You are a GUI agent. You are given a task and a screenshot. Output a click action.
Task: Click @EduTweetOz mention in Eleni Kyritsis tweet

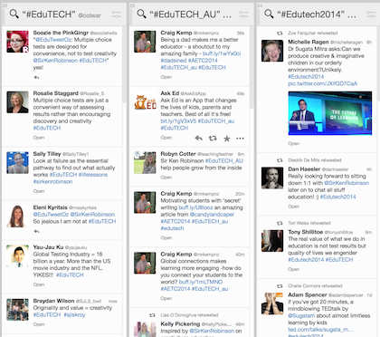pos(51,215)
